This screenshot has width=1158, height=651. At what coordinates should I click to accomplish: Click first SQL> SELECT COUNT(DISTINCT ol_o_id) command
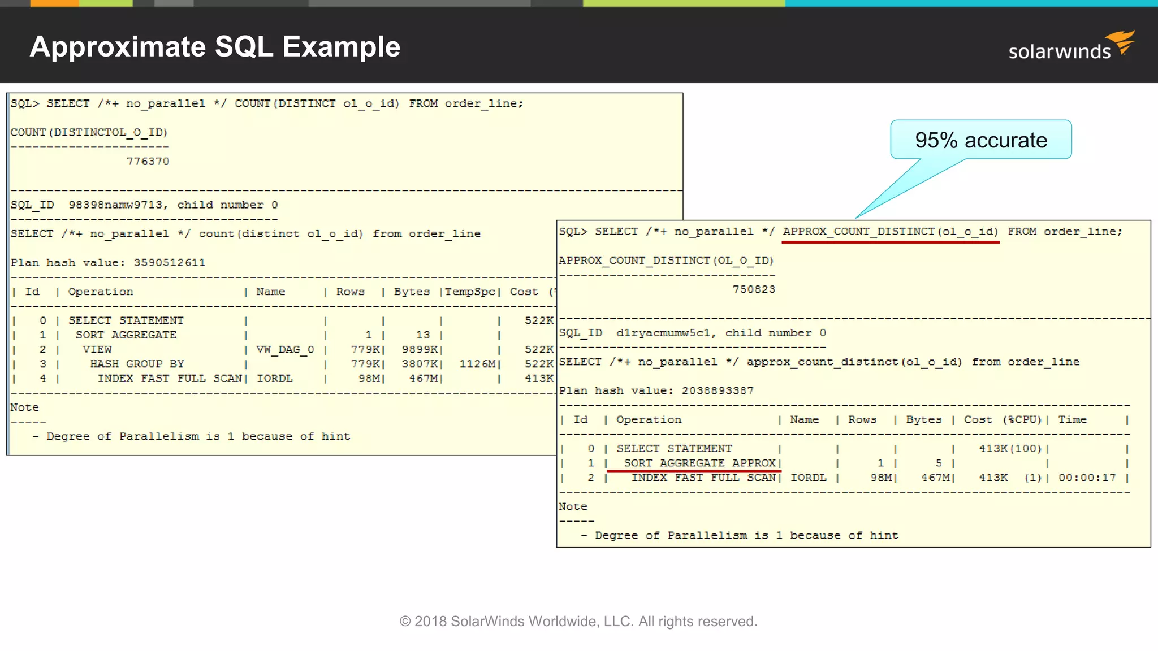[267, 103]
